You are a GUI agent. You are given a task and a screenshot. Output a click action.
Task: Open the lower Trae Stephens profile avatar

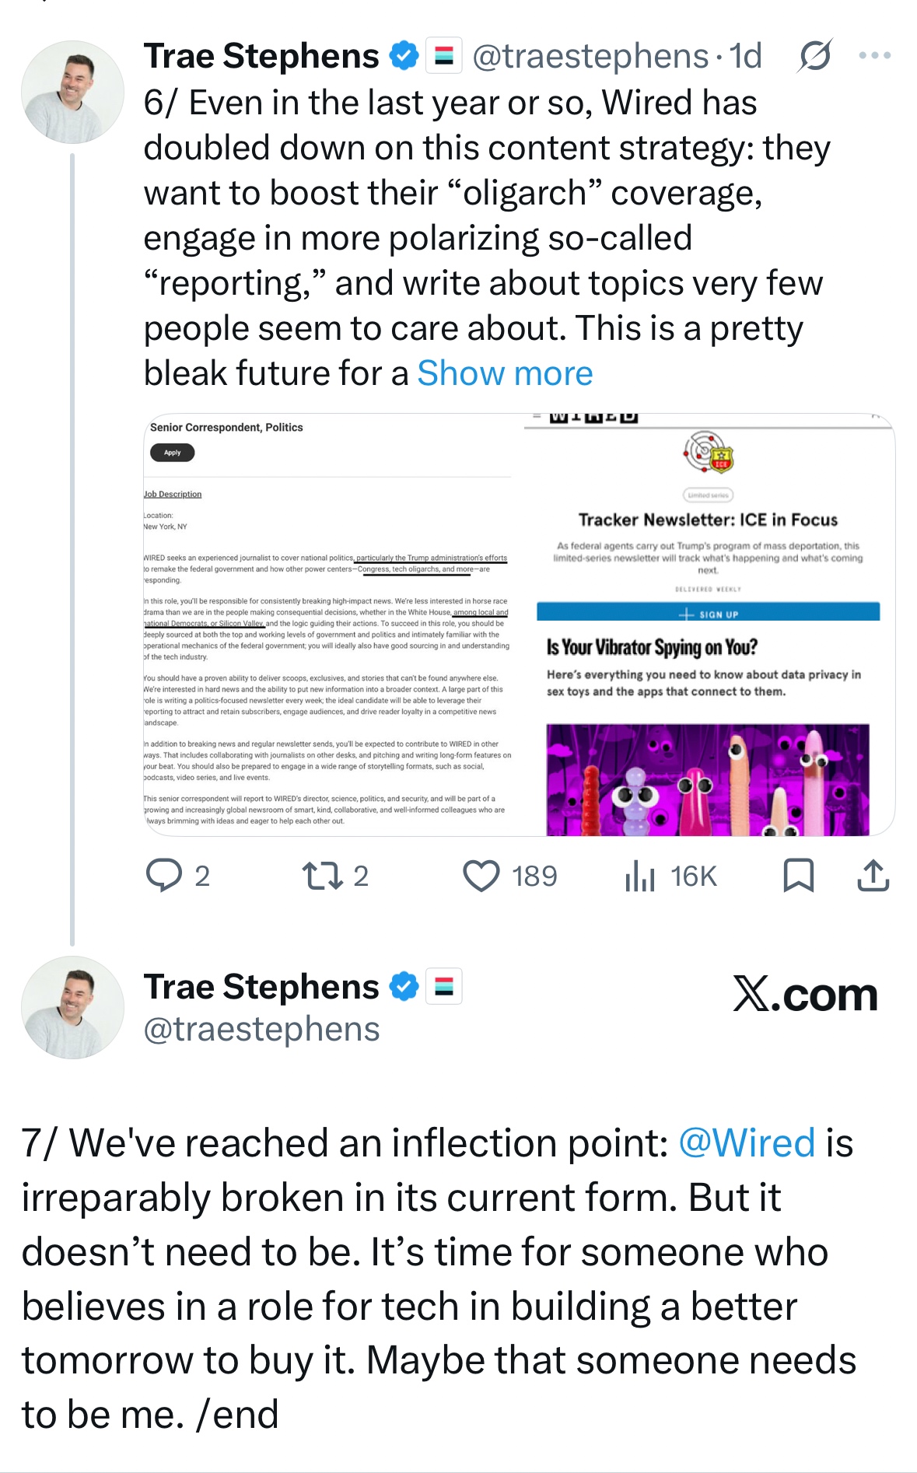point(72,1007)
